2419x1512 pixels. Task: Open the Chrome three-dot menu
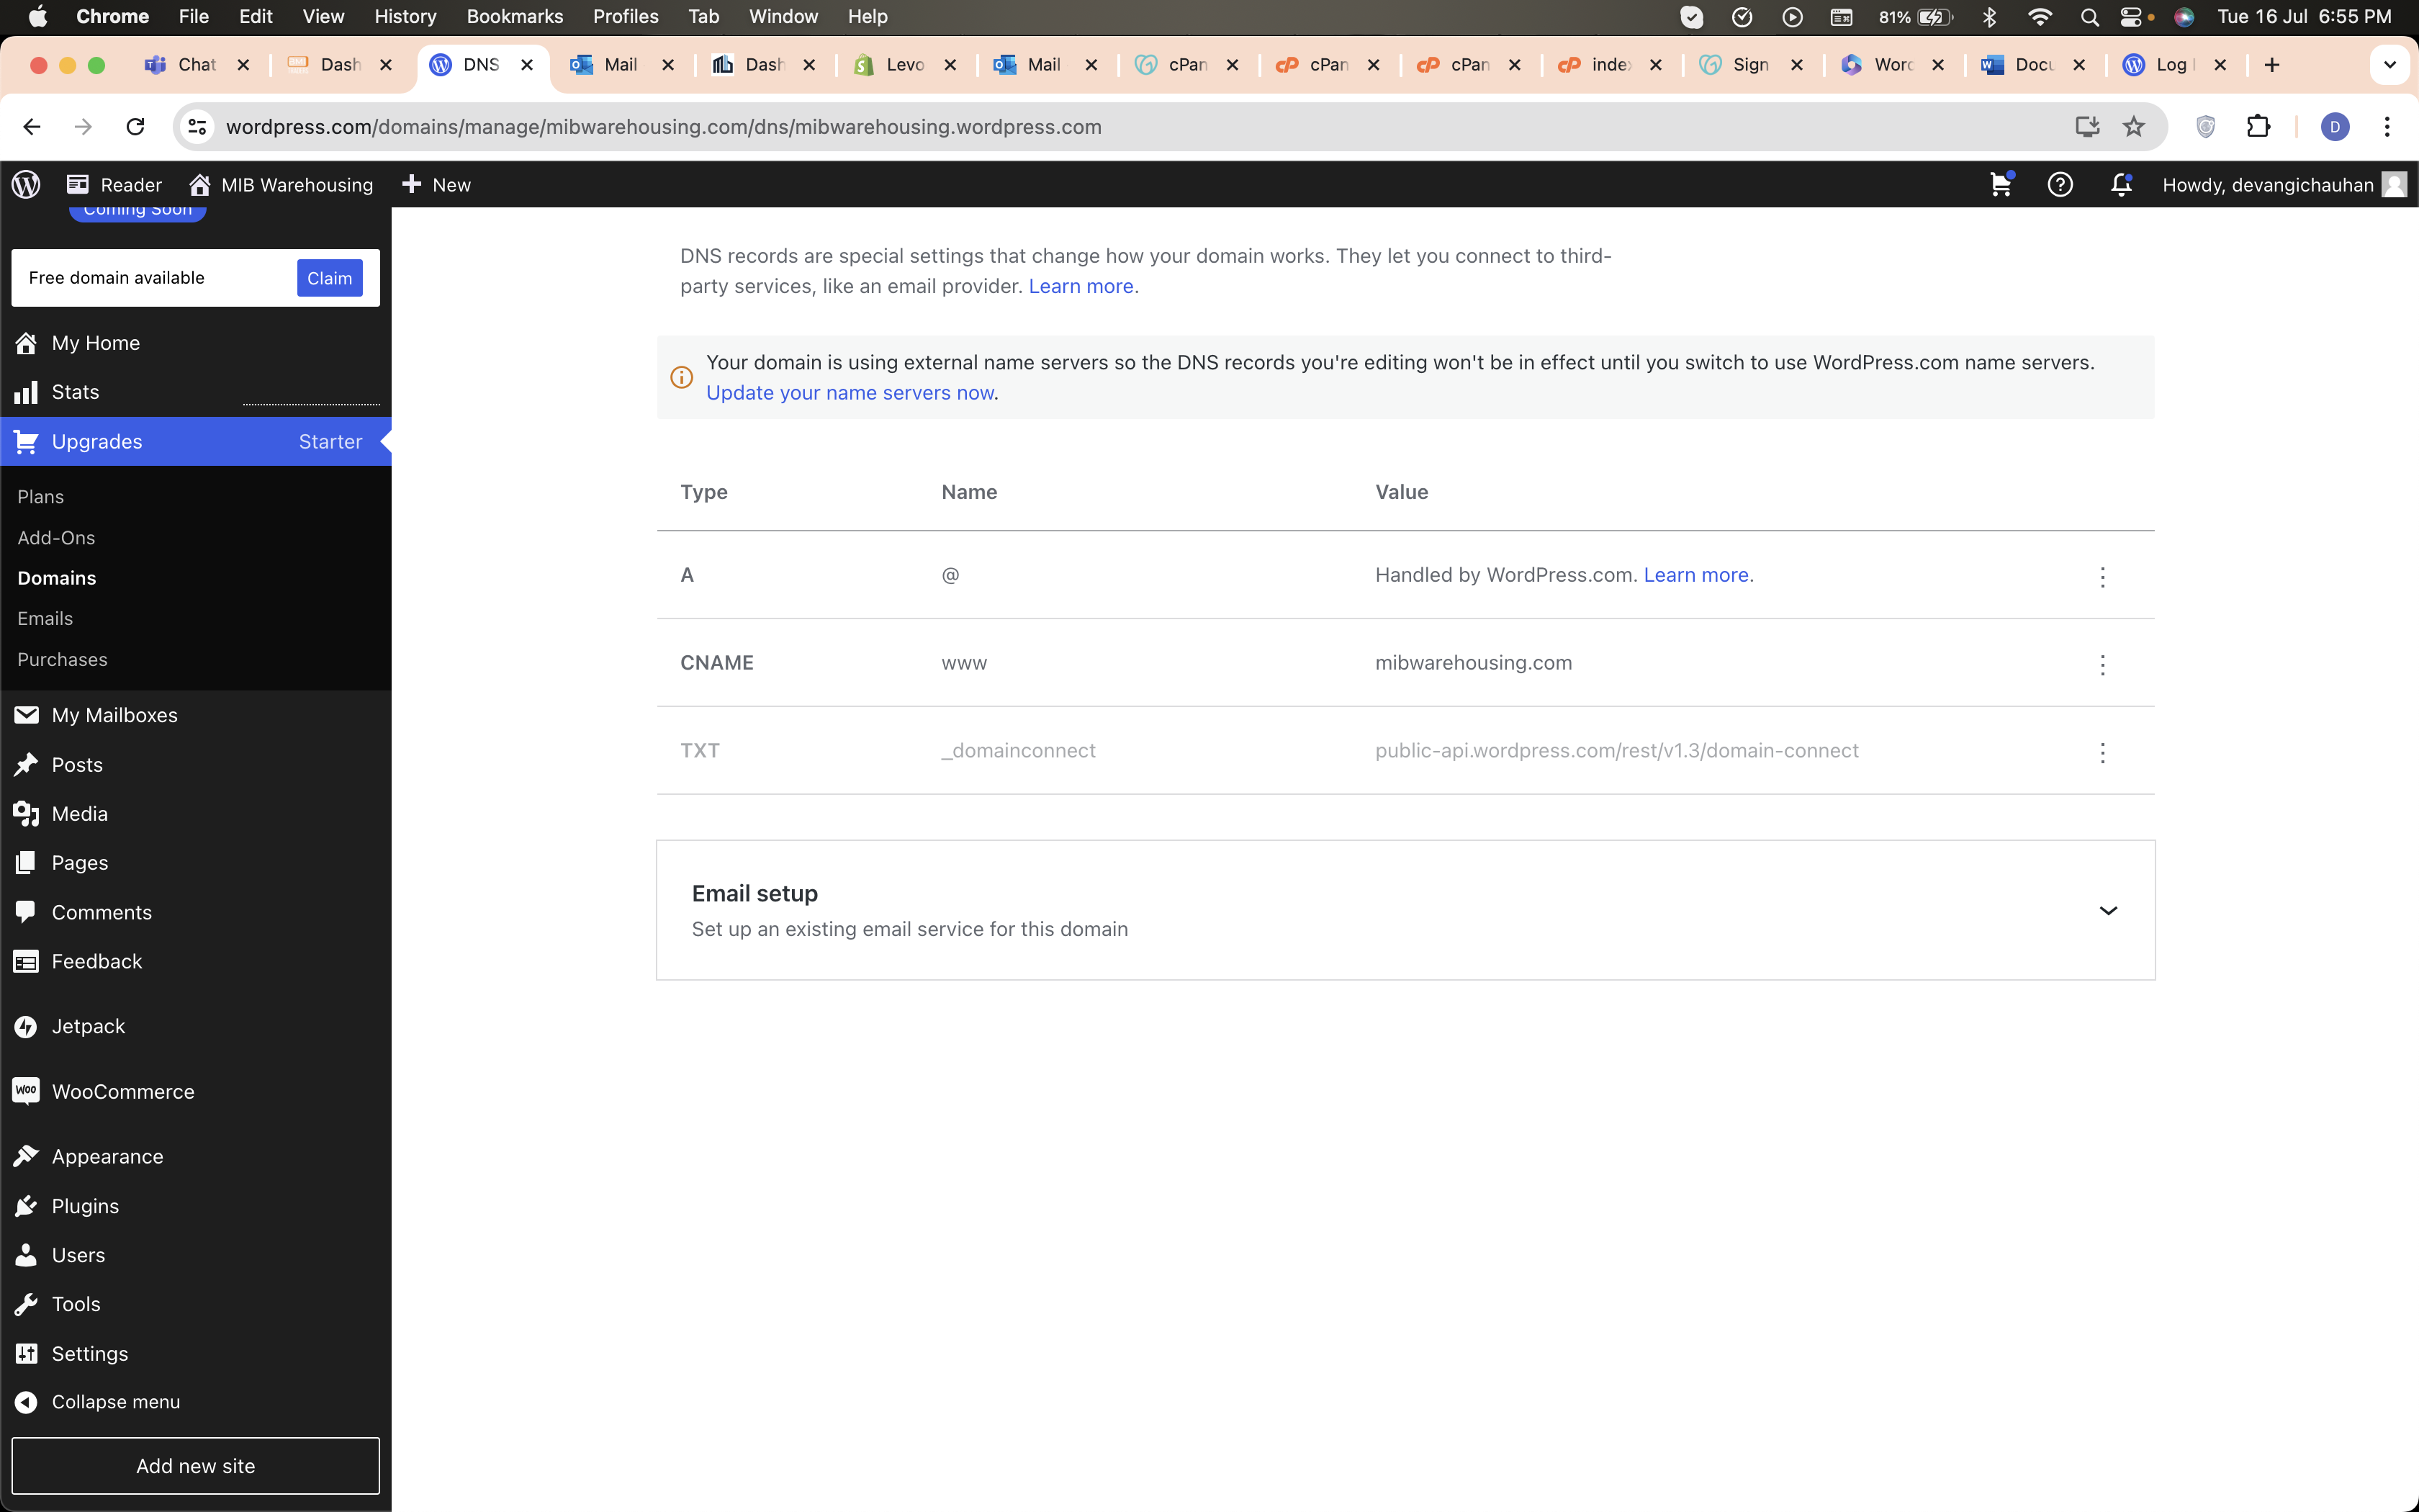(x=2387, y=127)
